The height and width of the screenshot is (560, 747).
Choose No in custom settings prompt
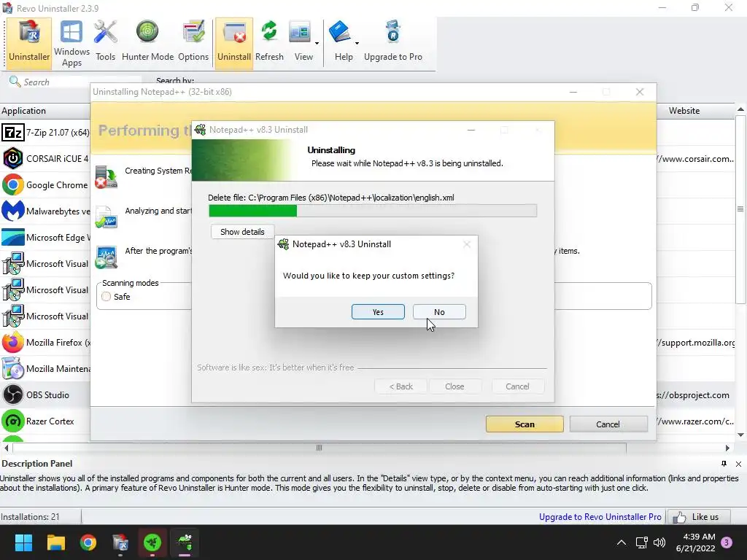coord(439,312)
